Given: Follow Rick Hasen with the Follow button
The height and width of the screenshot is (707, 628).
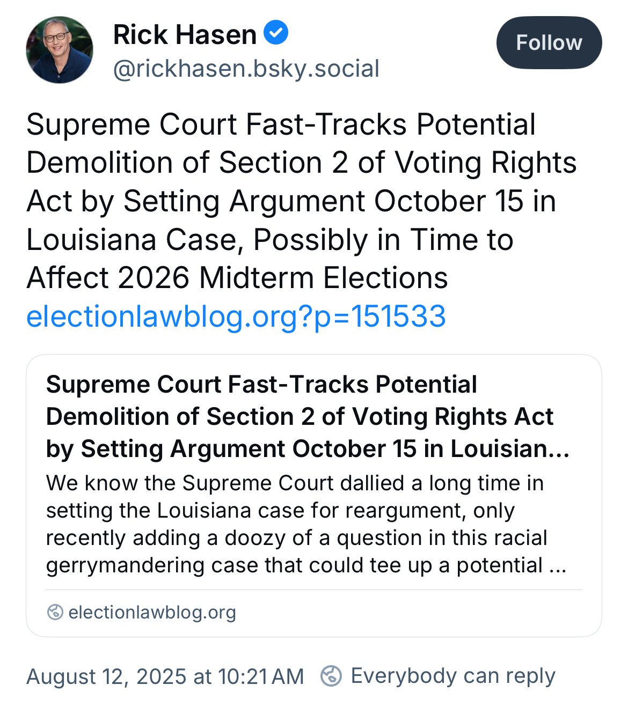Looking at the screenshot, I should [x=549, y=42].
